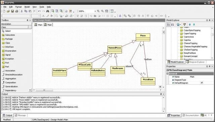Open the Tools menu
Viewport: 215px width, 122px height.
tap(42, 7)
